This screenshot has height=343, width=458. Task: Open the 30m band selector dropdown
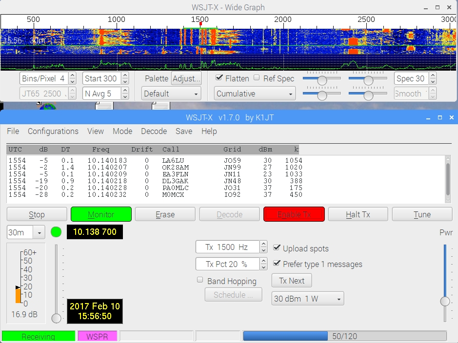tap(39, 232)
